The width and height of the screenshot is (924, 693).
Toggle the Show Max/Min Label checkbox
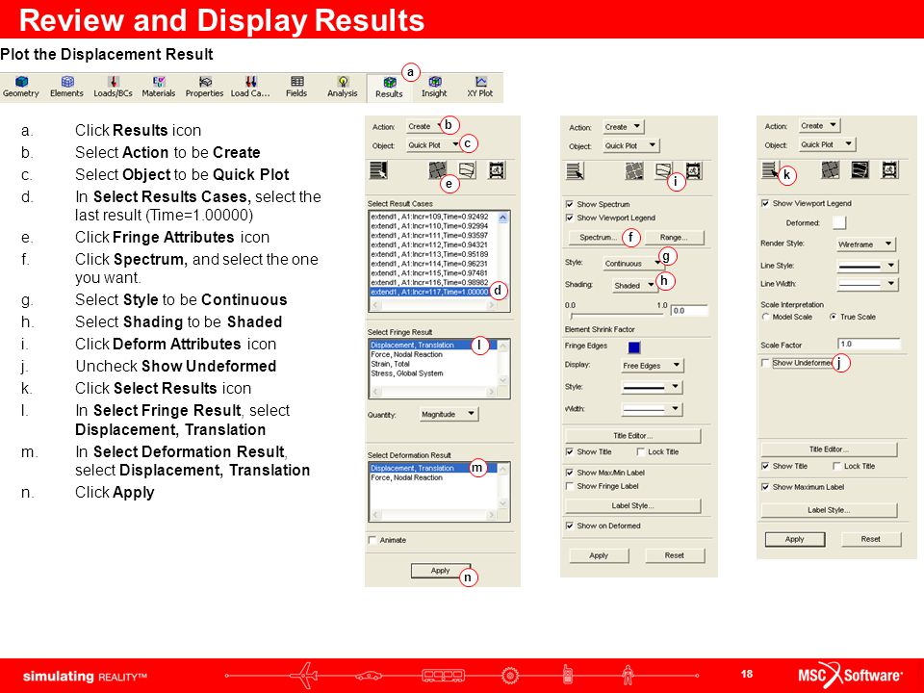click(569, 473)
